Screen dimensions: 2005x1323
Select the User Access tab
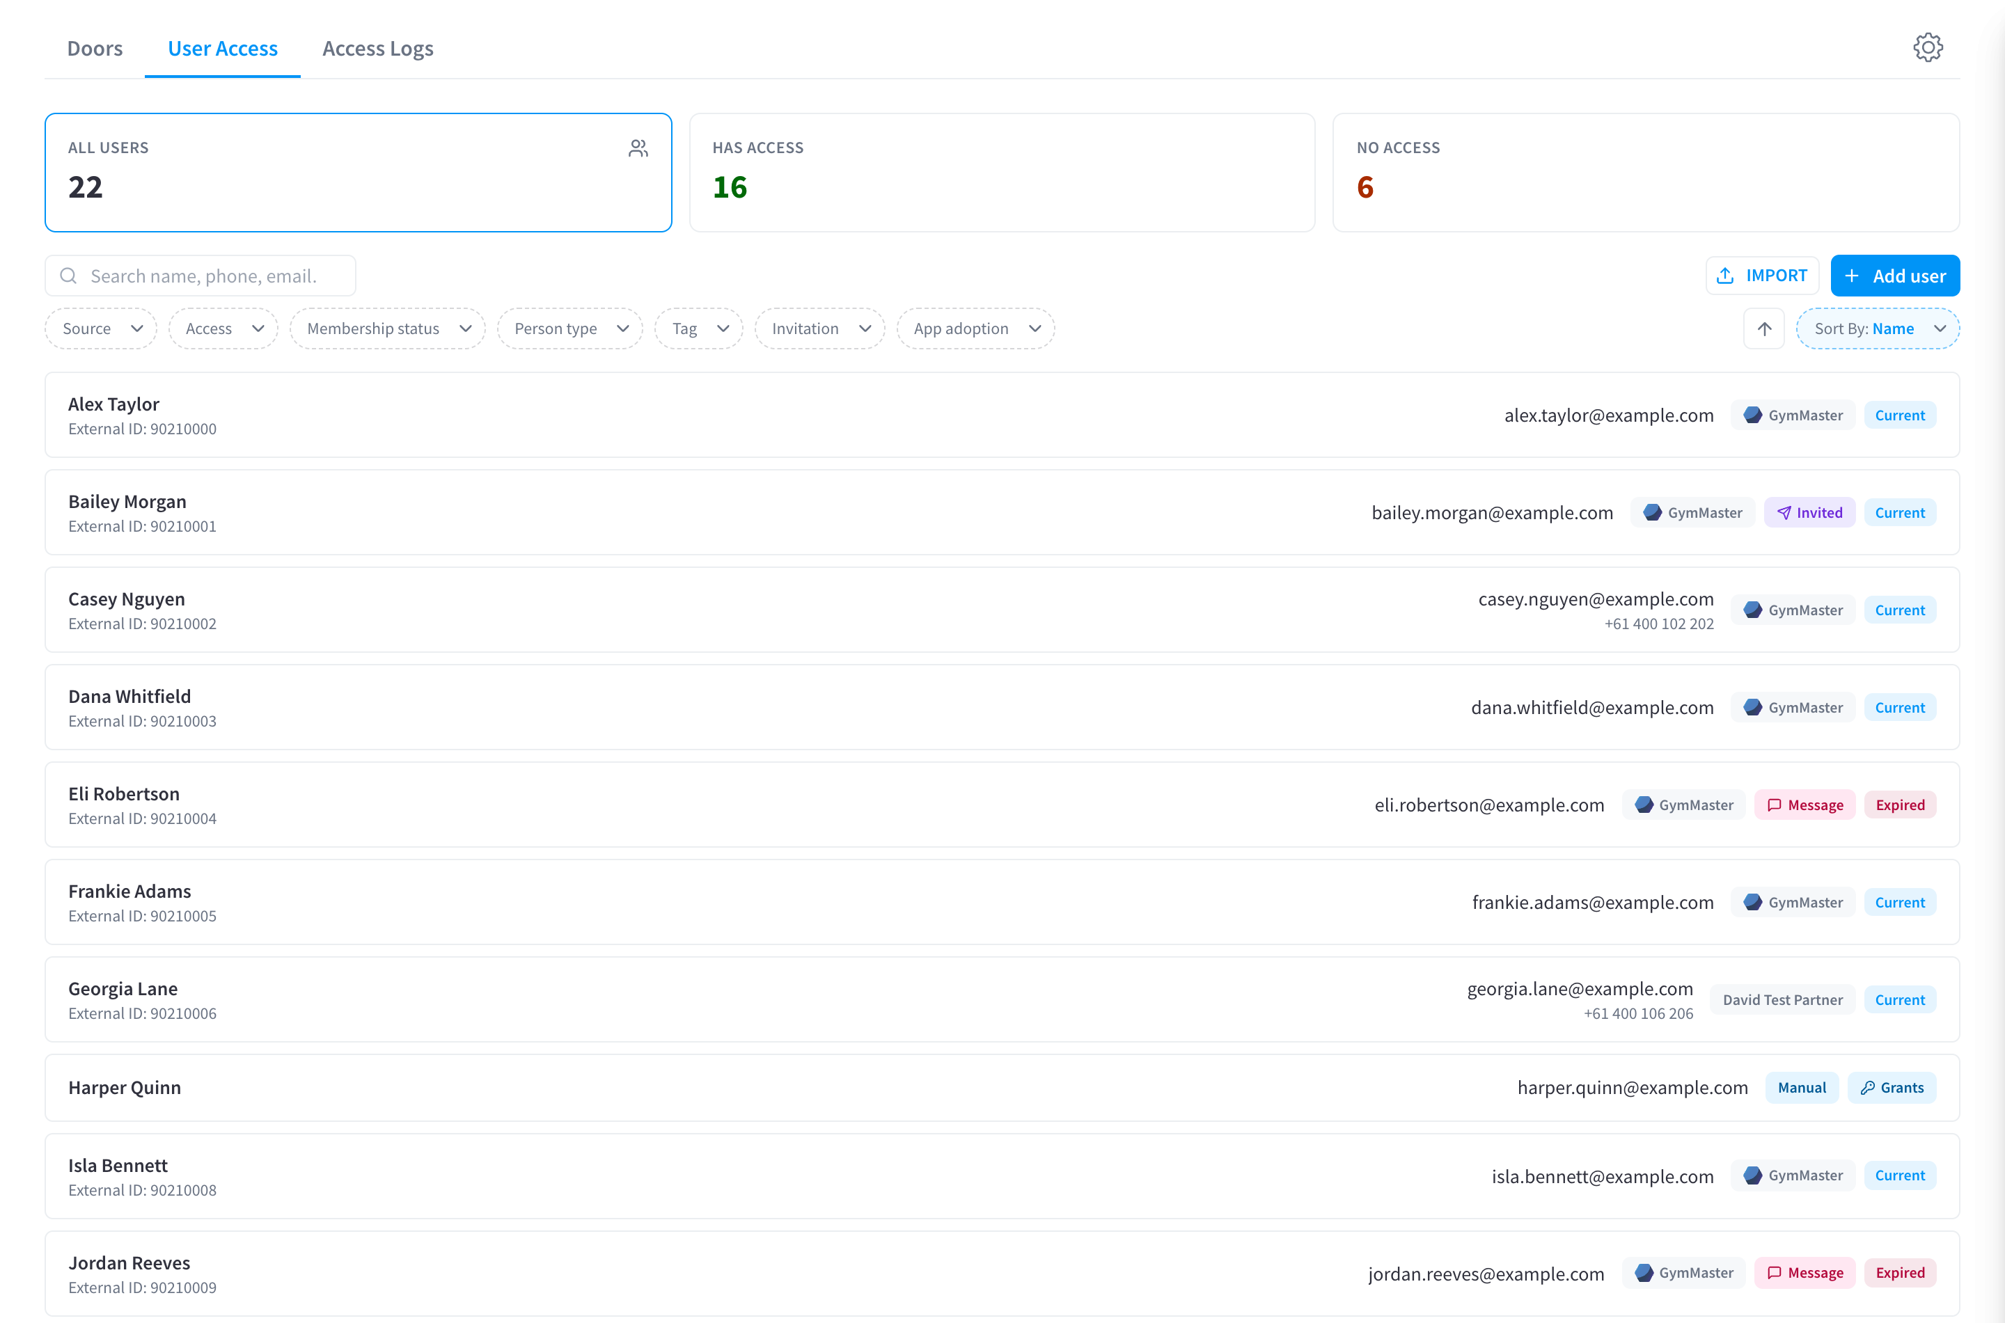pos(223,49)
